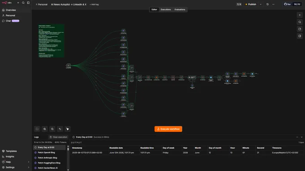Open the Publish dropdown arrow

pyautogui.click(x=261, y=4)
